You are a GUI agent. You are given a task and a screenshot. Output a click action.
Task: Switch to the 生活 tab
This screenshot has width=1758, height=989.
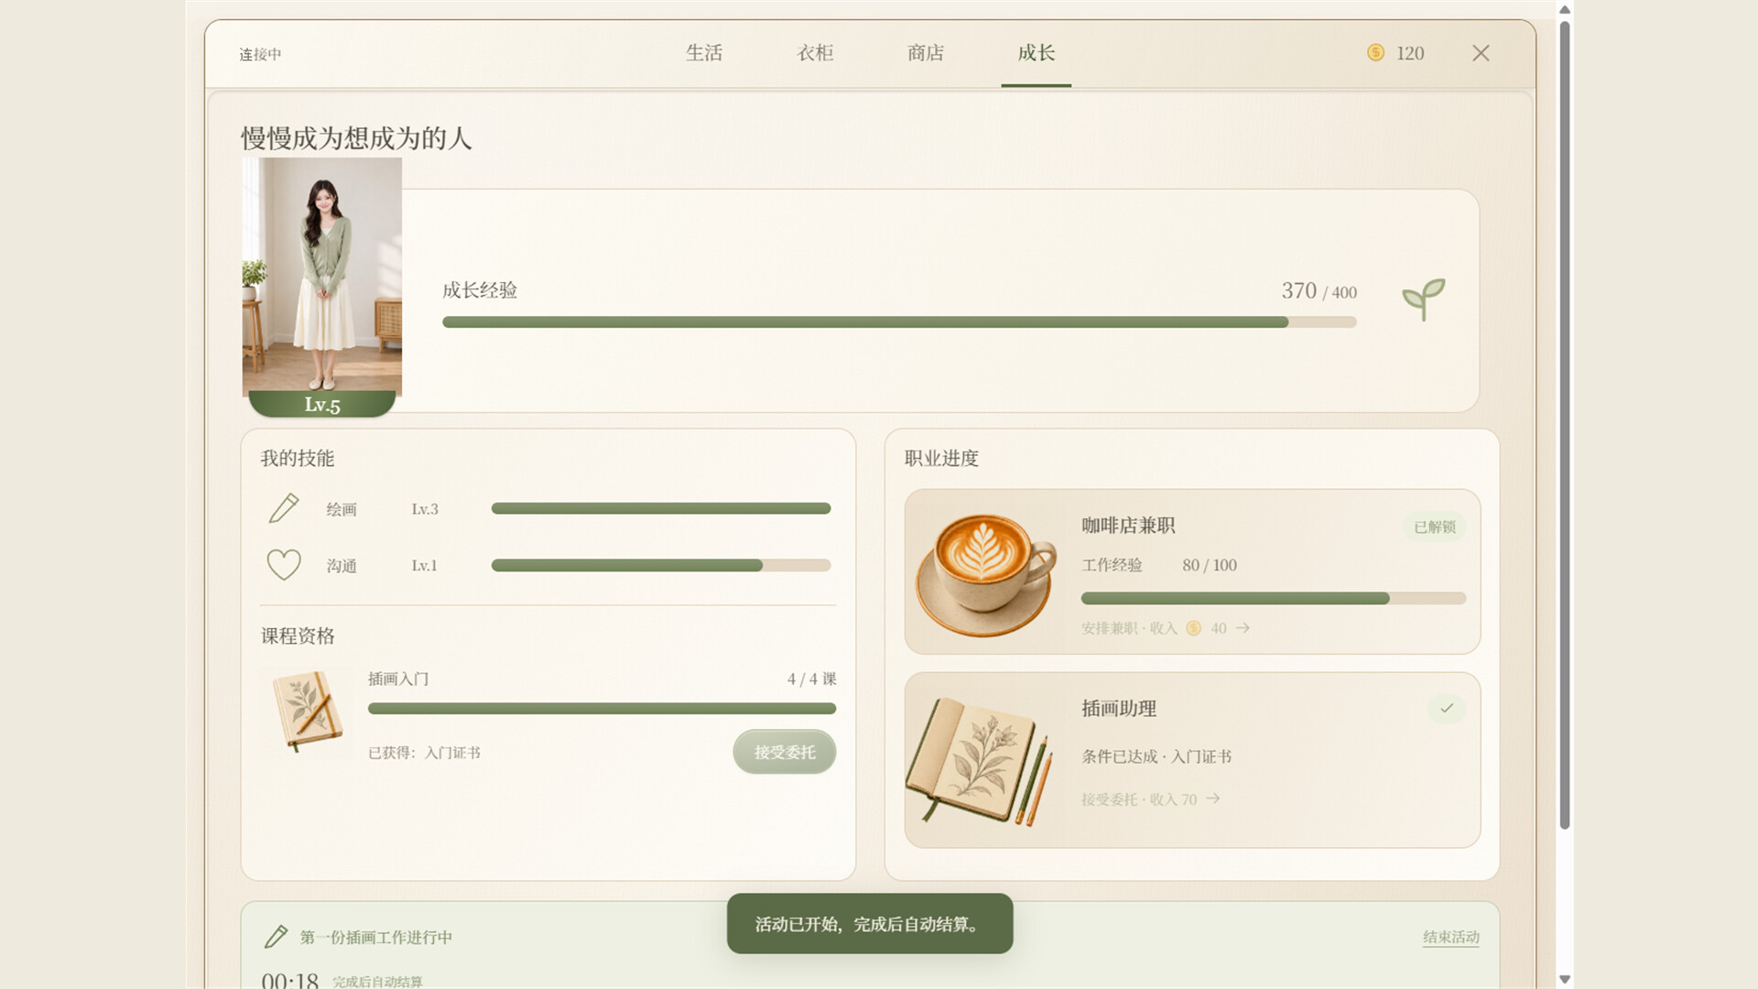click(x=704, y=53)
